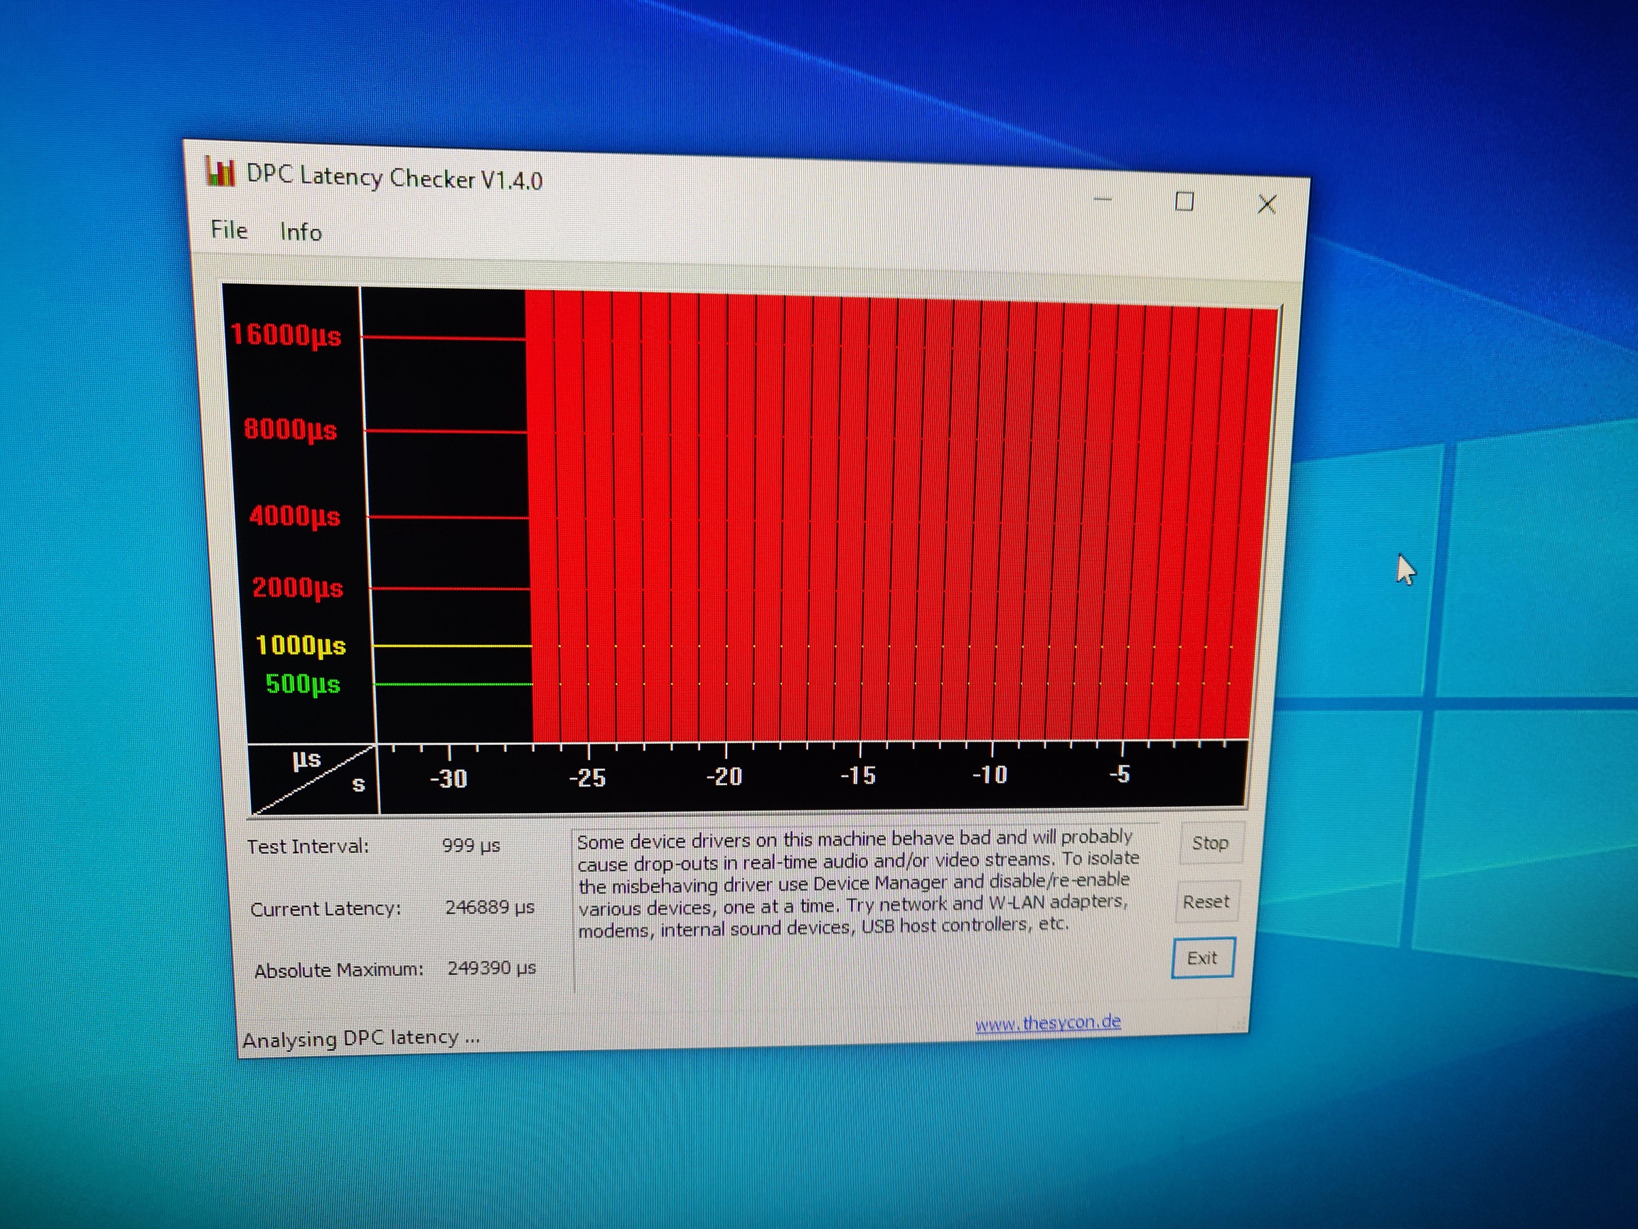This screenshot has height=1229, width=1638.
Task: Click the -30 second time axis marker
Action: 449,779
